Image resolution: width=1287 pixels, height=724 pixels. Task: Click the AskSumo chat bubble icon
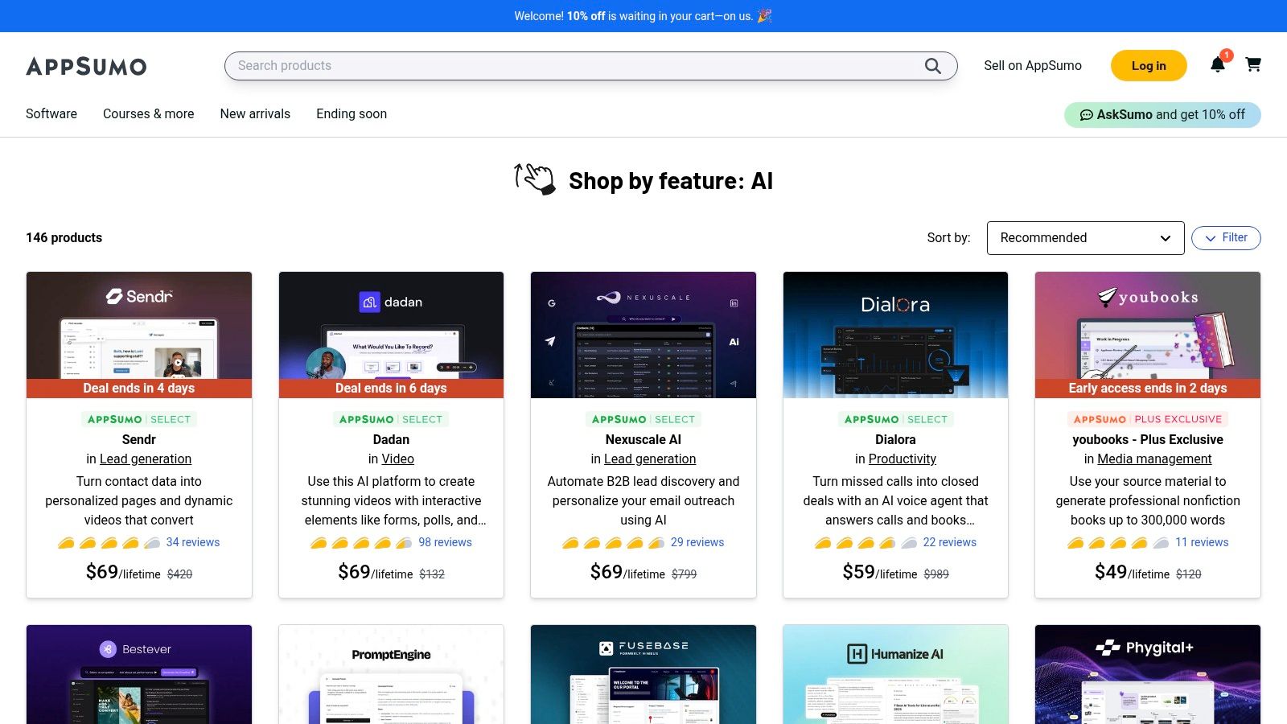tap(1086, 115)
